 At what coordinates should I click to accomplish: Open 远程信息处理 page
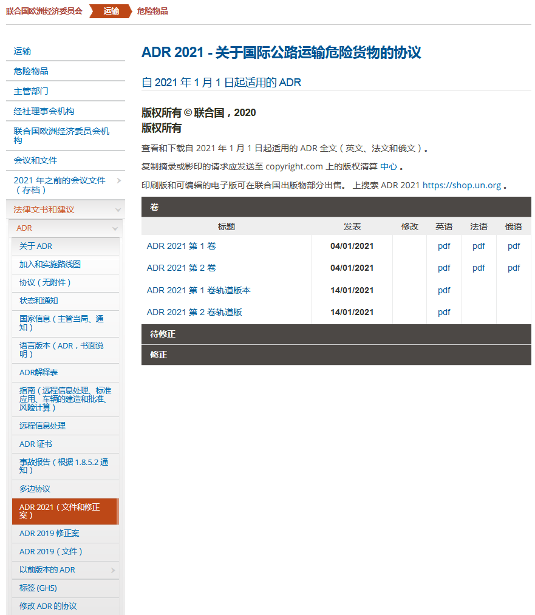point(43,426)
